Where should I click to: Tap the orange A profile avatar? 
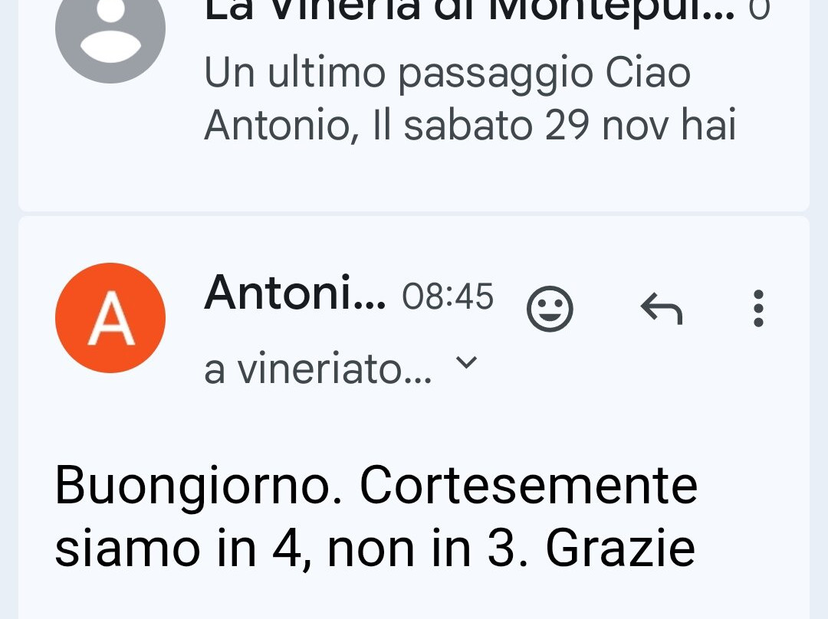tap(110, 318)
